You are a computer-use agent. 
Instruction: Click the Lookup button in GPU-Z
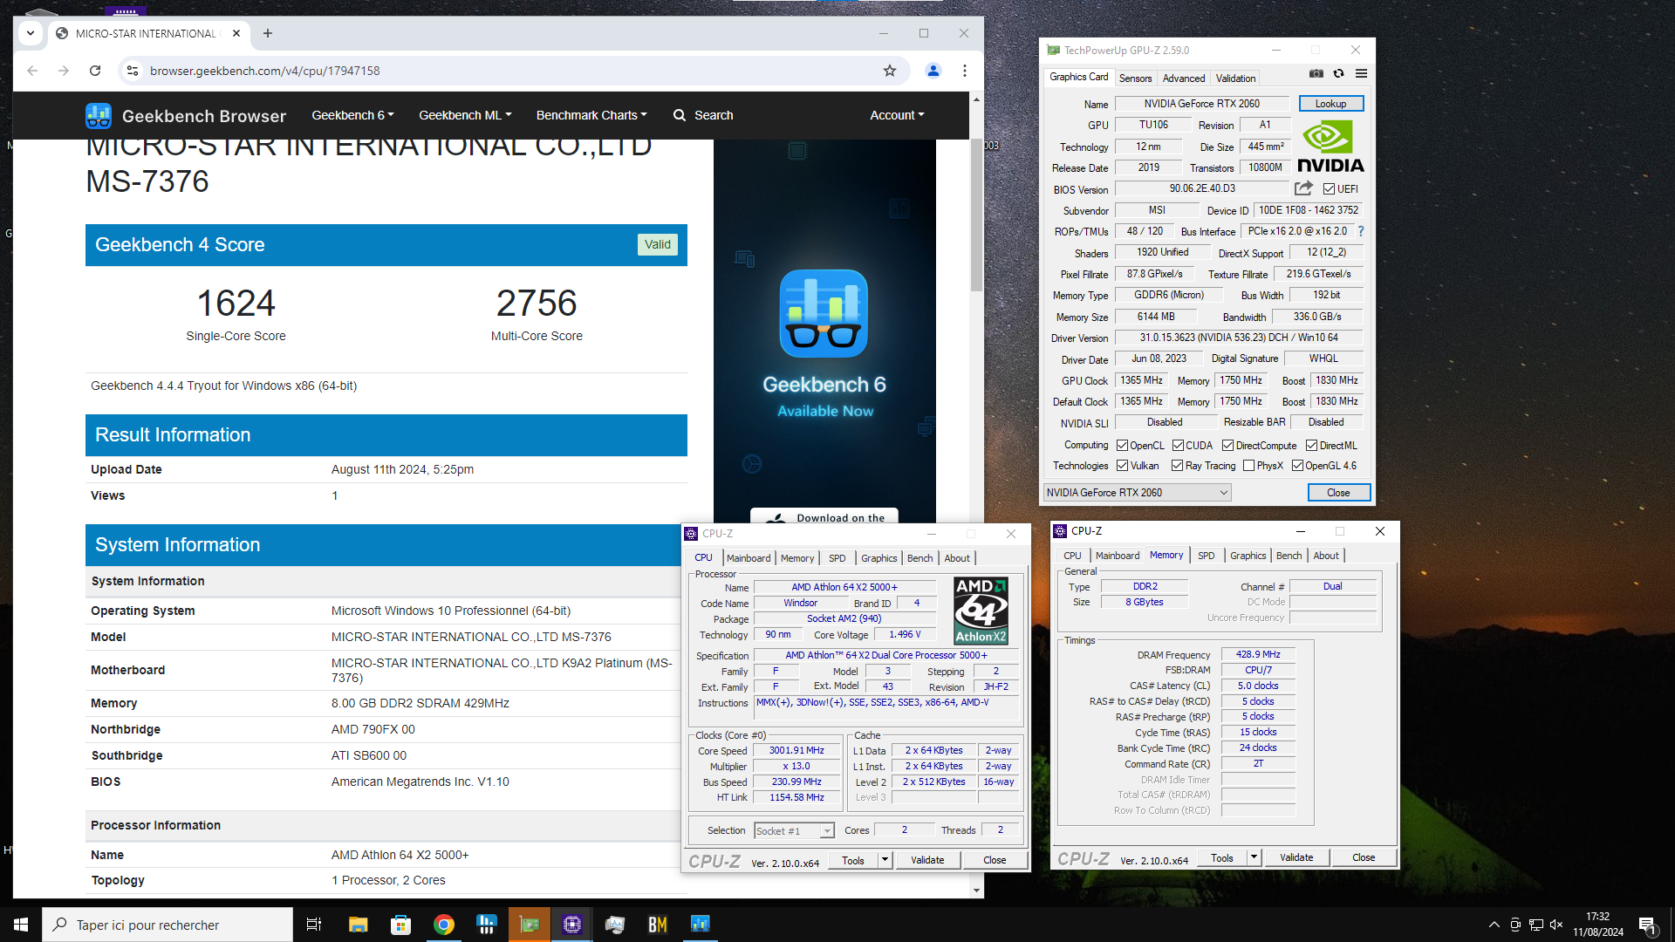[x=1330, y=104]
